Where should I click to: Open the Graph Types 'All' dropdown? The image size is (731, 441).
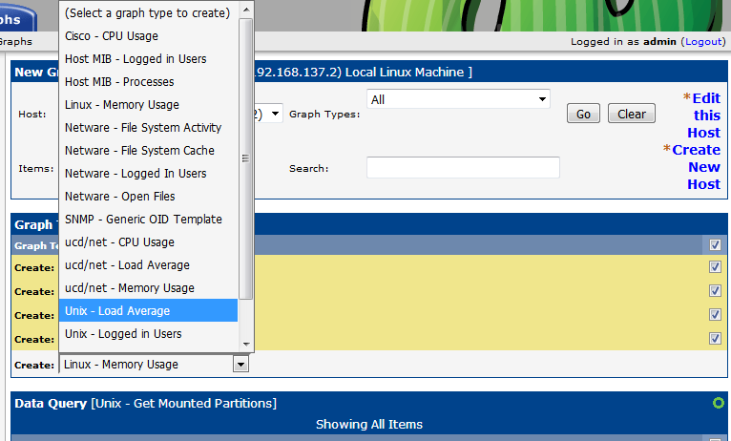coord(458,99)
